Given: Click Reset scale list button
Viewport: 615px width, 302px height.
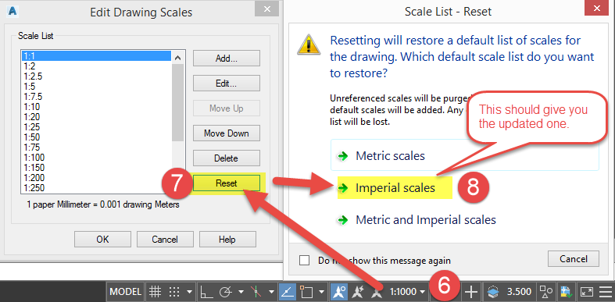Looking at the screenshot, I should [227, 183].
